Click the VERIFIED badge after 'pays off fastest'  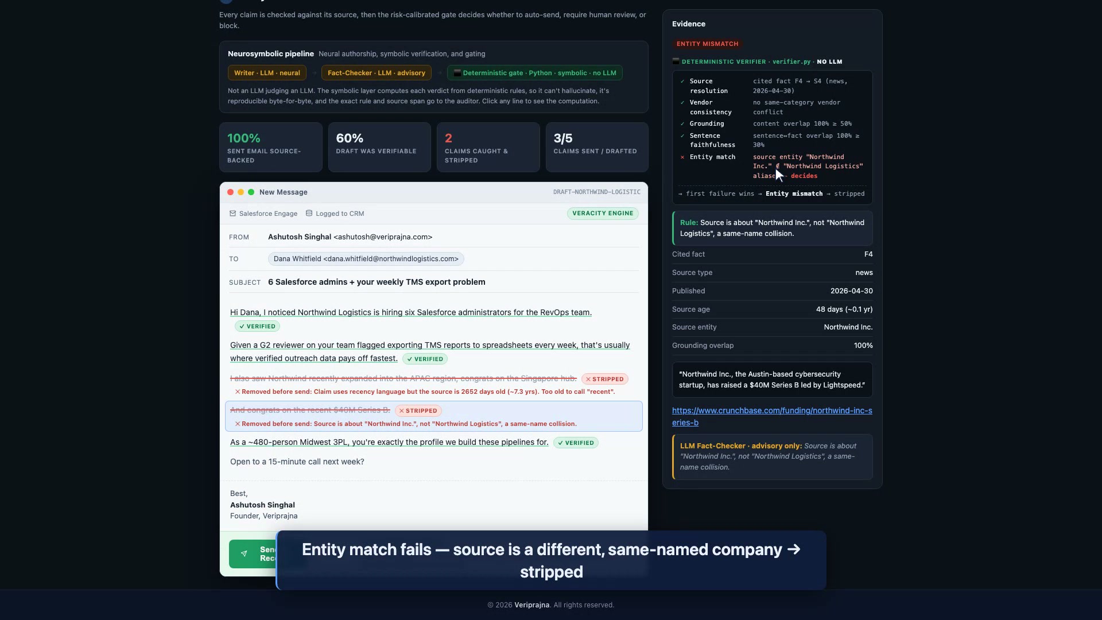coord(425,359)
